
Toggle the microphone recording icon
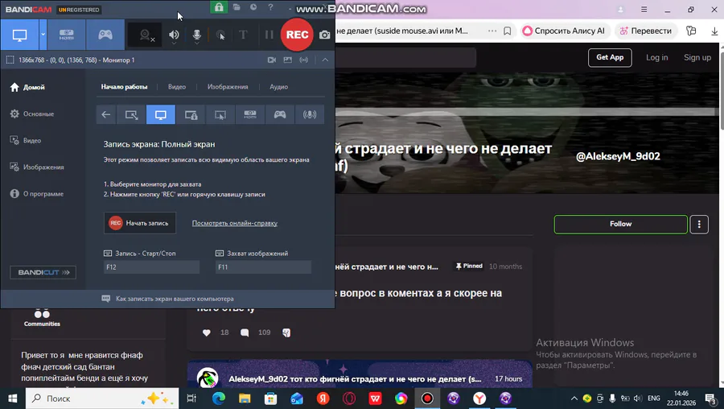click(197, 35)
